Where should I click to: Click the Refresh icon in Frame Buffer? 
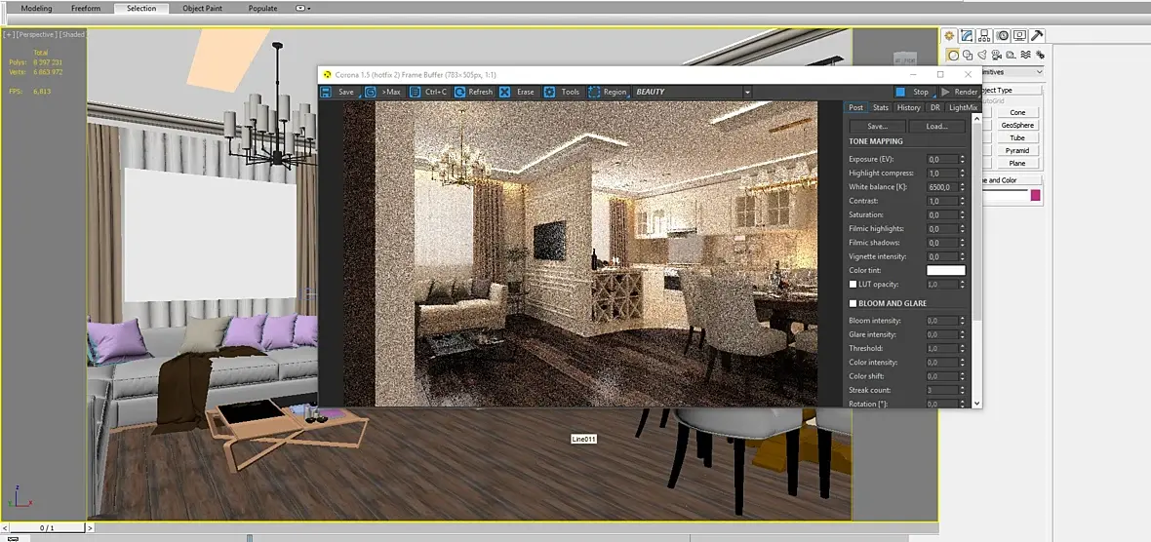point(459,92)
